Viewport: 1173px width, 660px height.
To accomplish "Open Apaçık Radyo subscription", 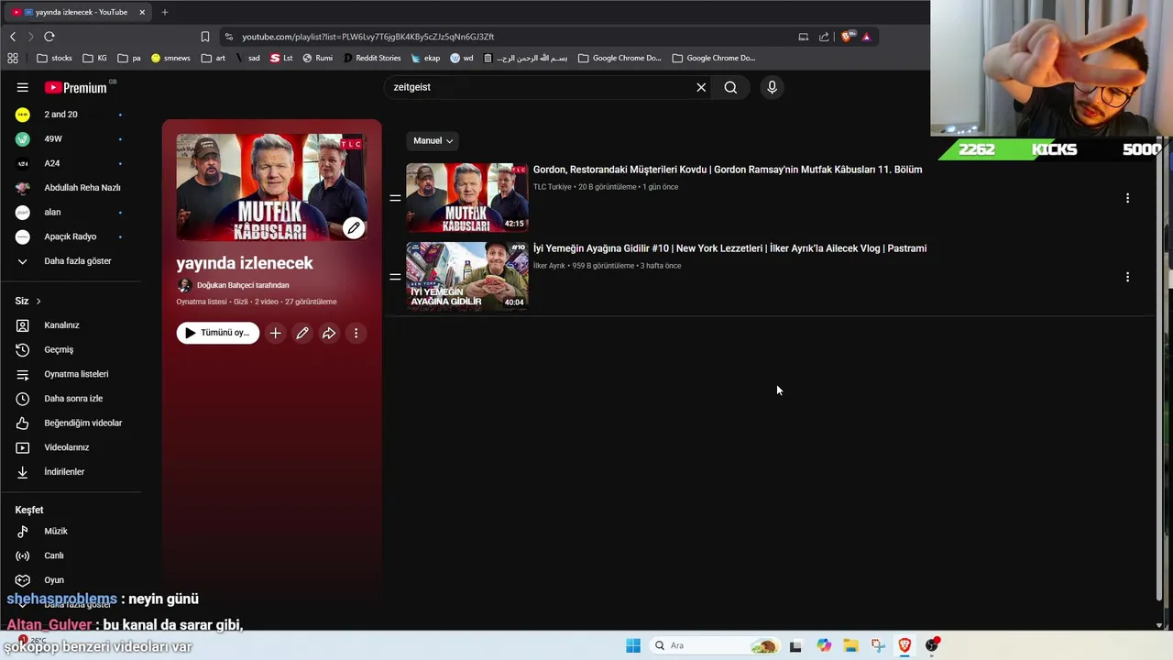I will coord(71,236).
